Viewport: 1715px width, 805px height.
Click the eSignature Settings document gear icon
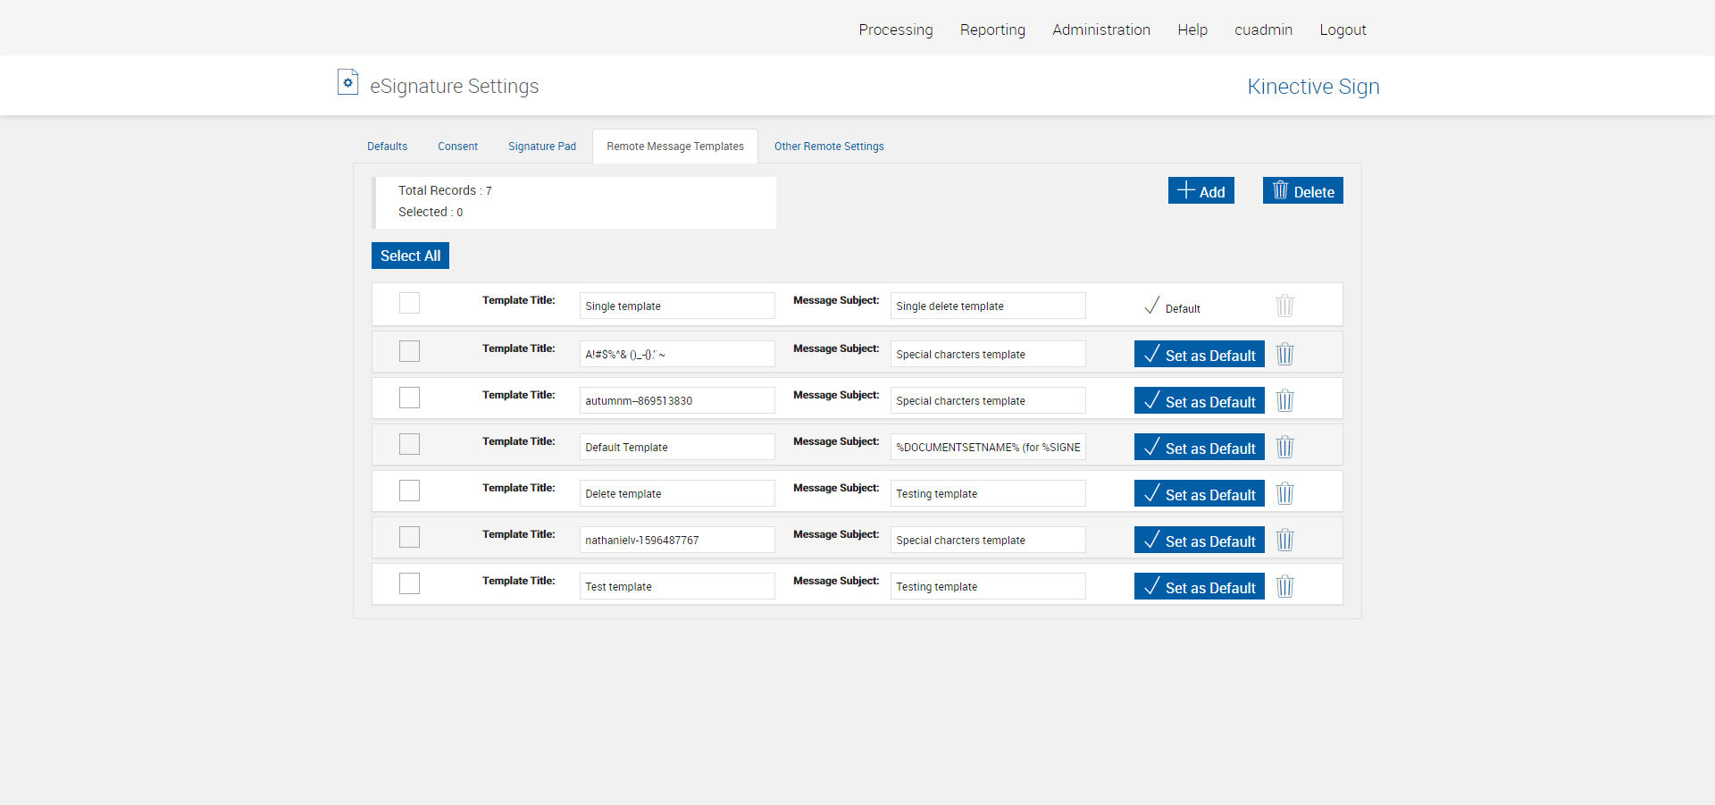[347, 82]
